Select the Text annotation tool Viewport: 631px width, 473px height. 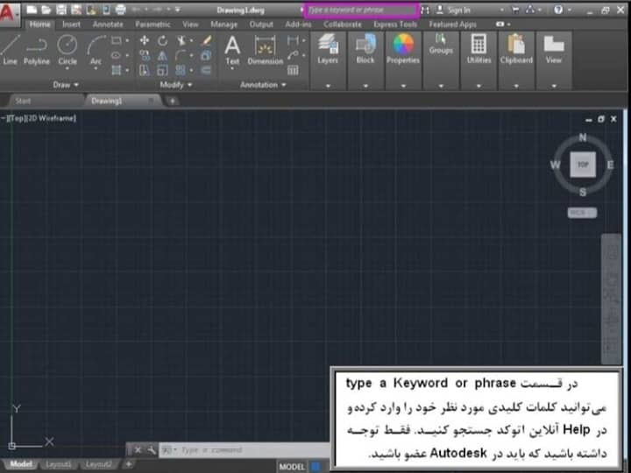pyautogui.click(x=232, y=50)
